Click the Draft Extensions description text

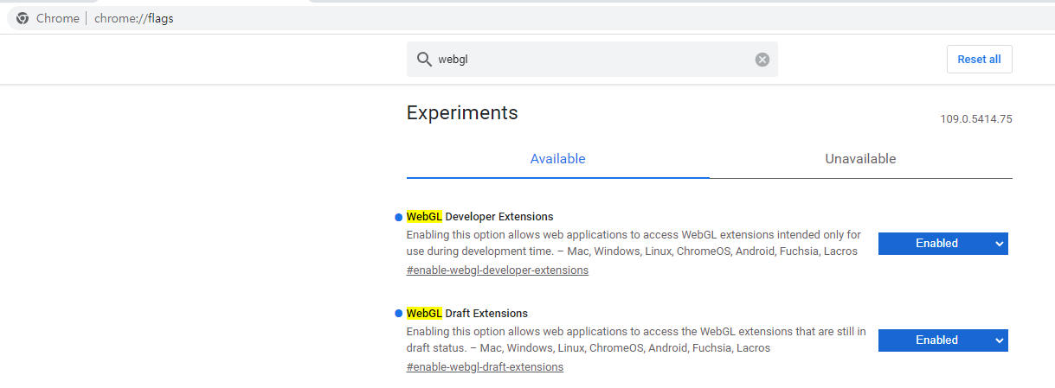(x=636, y=340)
